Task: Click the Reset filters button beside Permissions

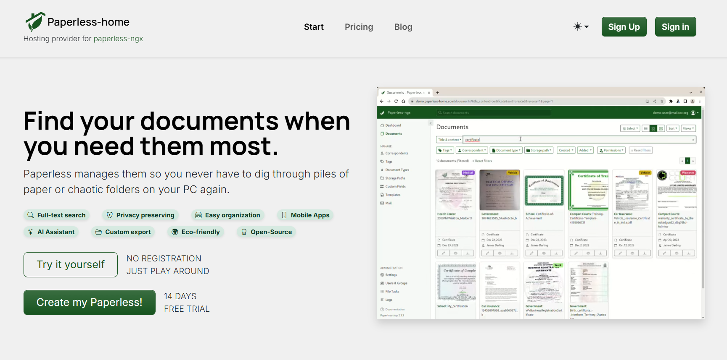Action: coord(641,150)
